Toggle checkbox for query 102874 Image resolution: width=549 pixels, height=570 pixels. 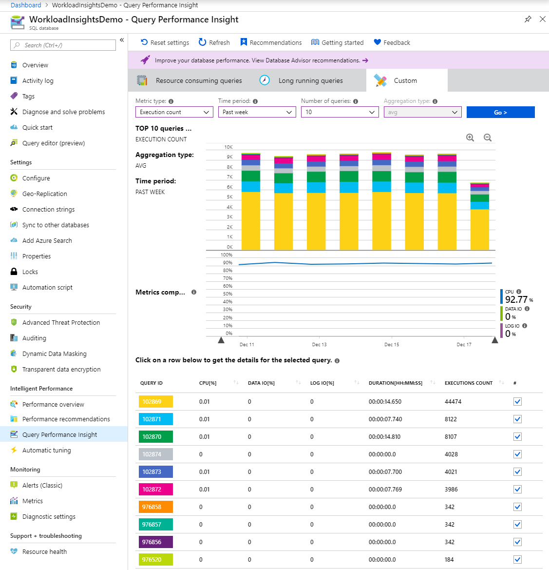pos(517,454)
